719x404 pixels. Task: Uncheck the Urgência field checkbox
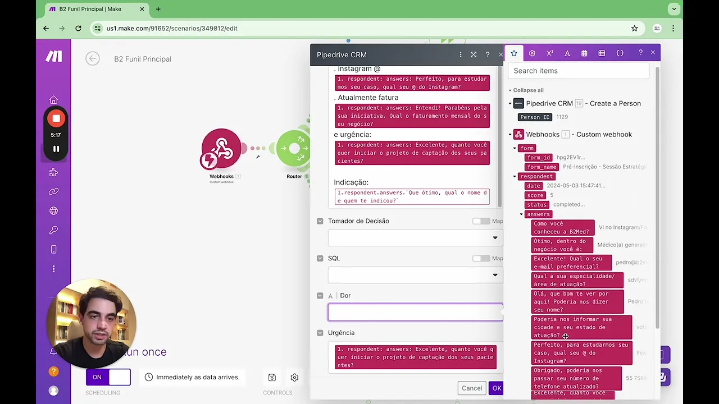click(320, 333)
